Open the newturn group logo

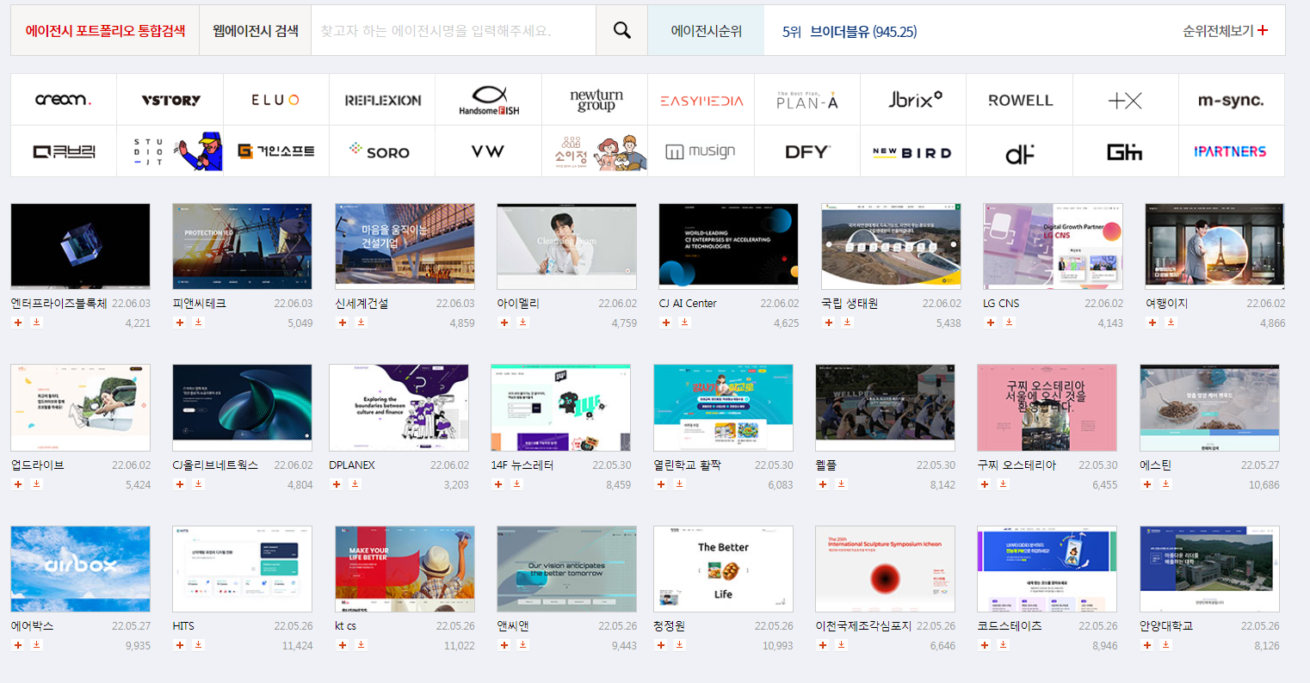coord(595,100)
